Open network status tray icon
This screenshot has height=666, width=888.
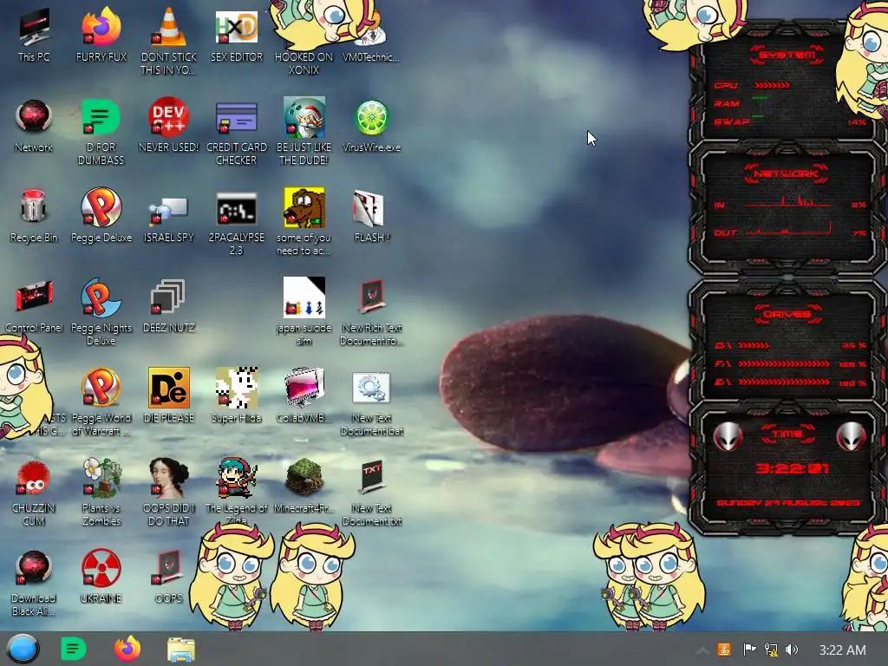click(771, 650)
